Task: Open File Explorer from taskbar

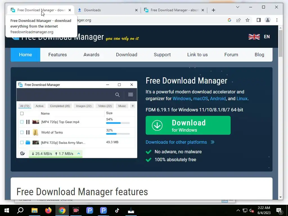Action: pyautogui.click(x=34, y=210)
